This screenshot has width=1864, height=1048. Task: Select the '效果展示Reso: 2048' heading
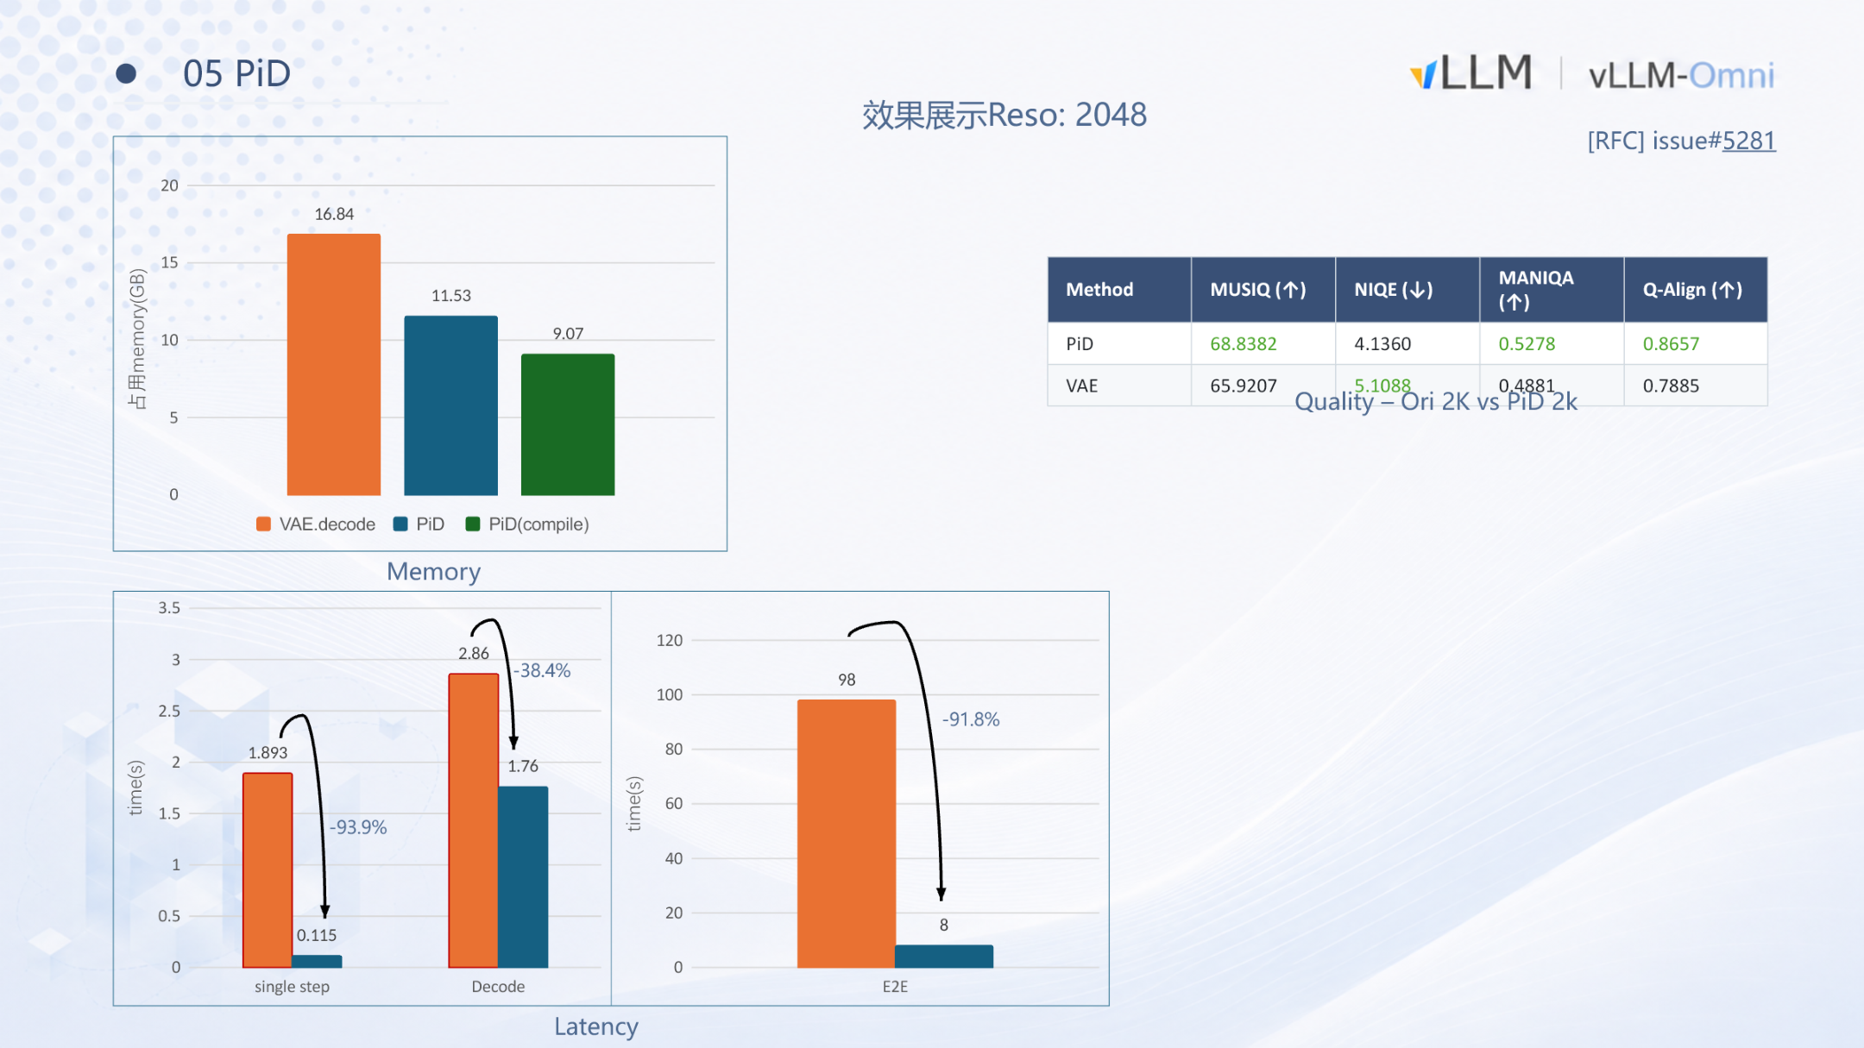coord(1004,115)
